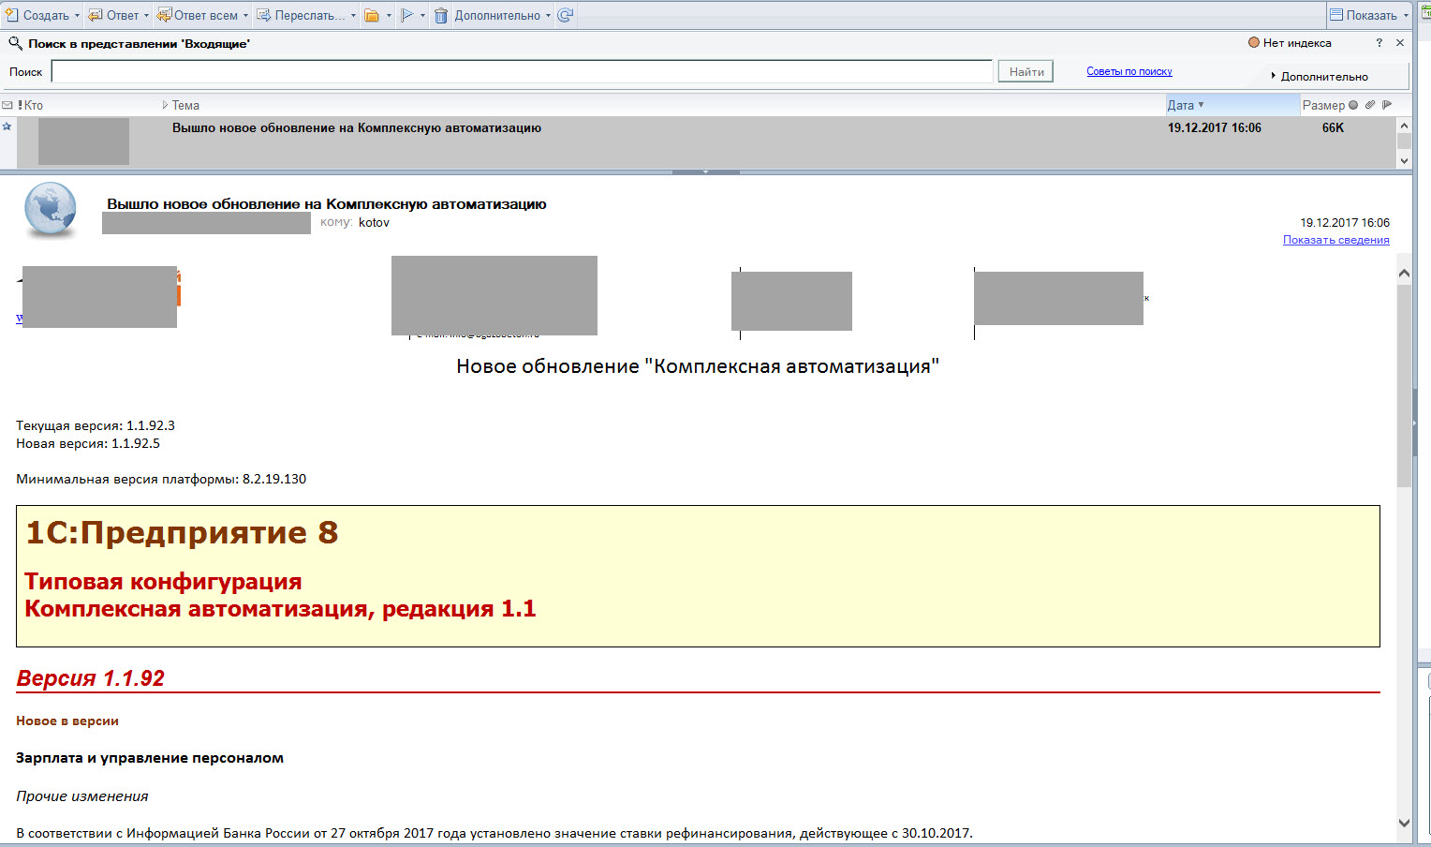Click the 1С:Предприятие 8 heading
Viewport: 1431px width, 847px height.
click(x=182, y=532)
